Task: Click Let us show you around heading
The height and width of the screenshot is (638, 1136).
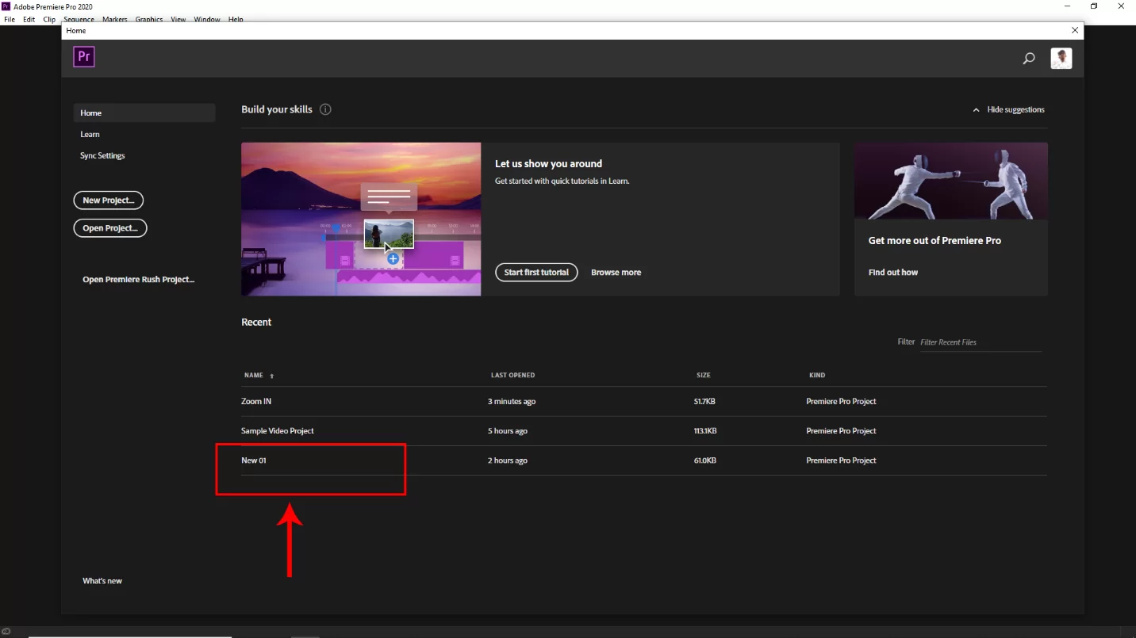Action: pos(548,163)
